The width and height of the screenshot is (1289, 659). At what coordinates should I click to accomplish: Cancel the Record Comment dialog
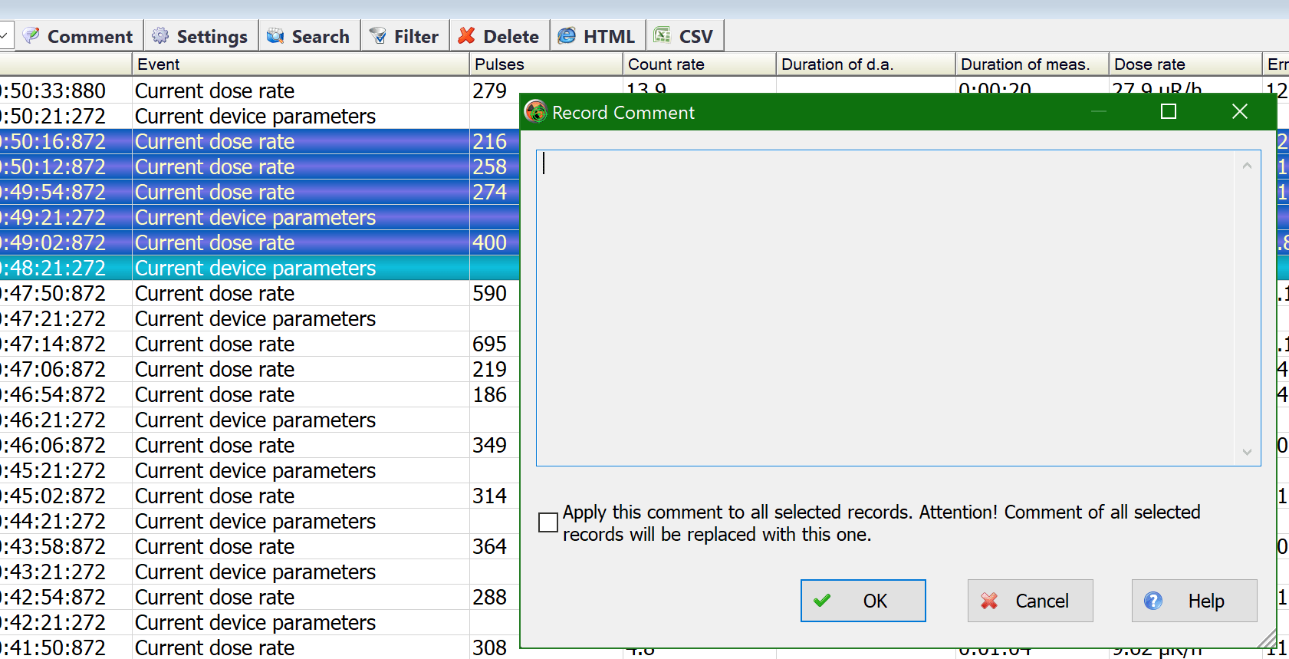click(1030, 601)
